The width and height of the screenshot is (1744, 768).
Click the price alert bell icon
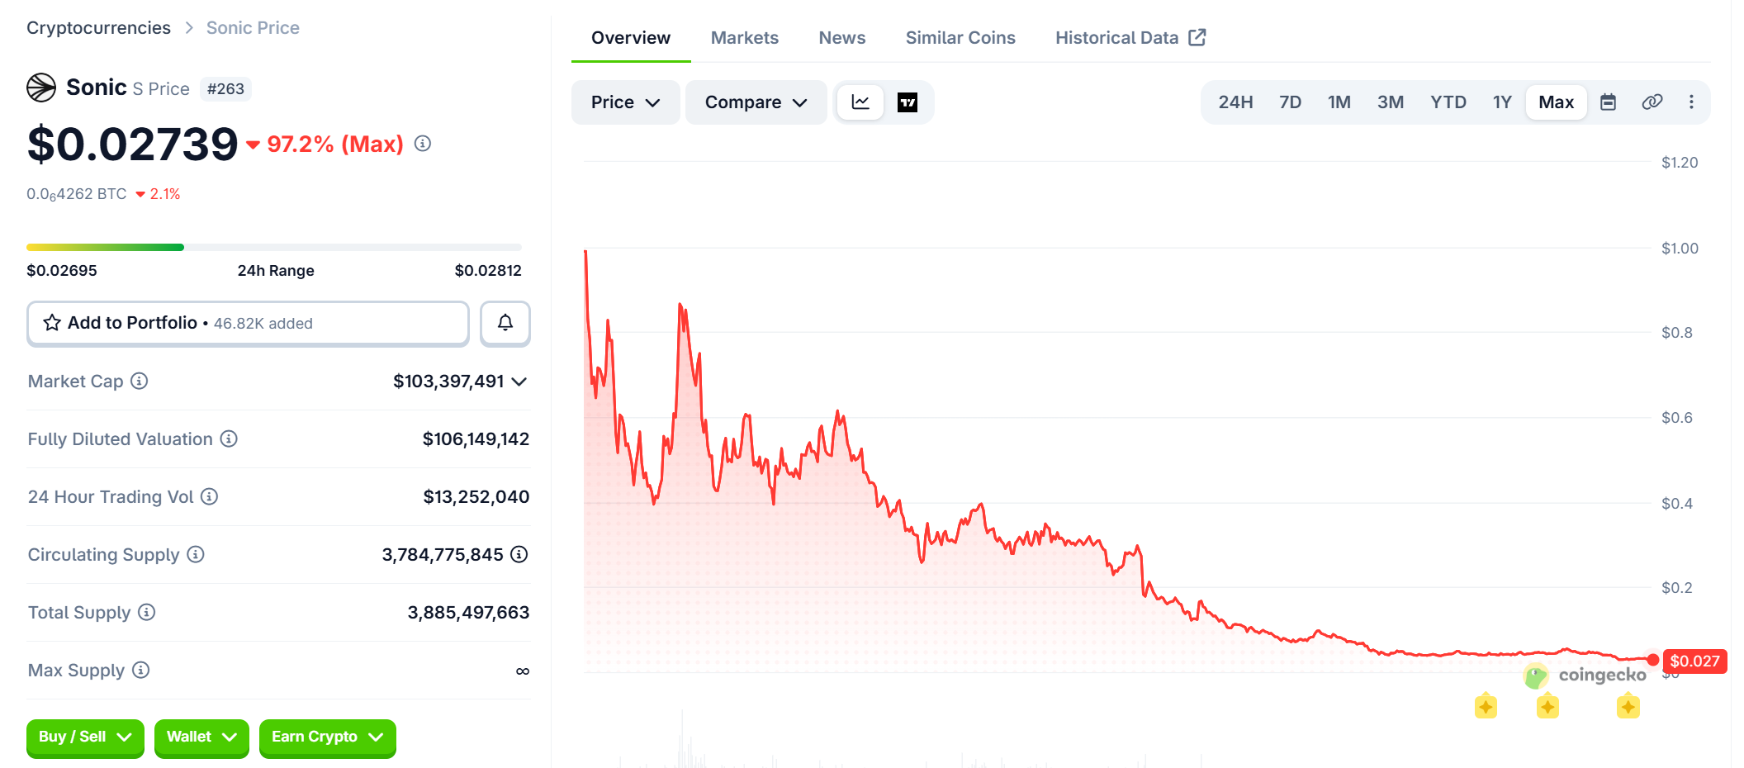pyautogui.click(x=505, y=323)
